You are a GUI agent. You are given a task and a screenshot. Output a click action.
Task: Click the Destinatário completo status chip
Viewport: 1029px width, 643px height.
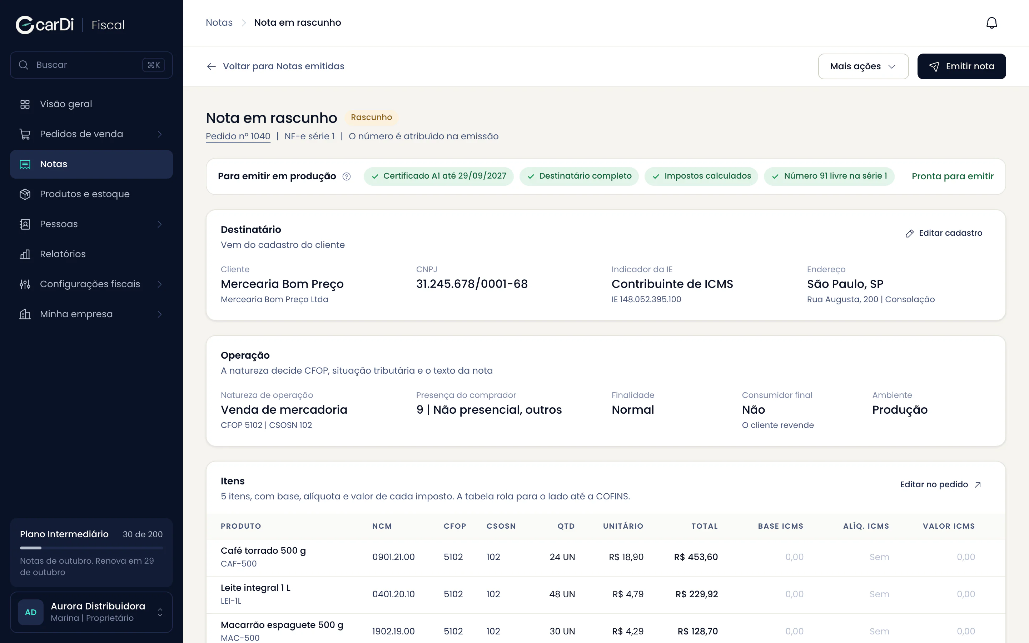(579, 176)
